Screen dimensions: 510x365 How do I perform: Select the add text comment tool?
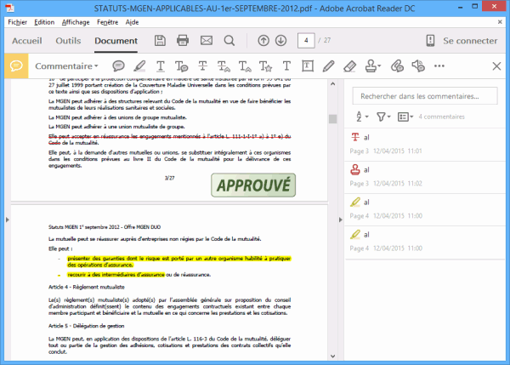click(286, 66)
